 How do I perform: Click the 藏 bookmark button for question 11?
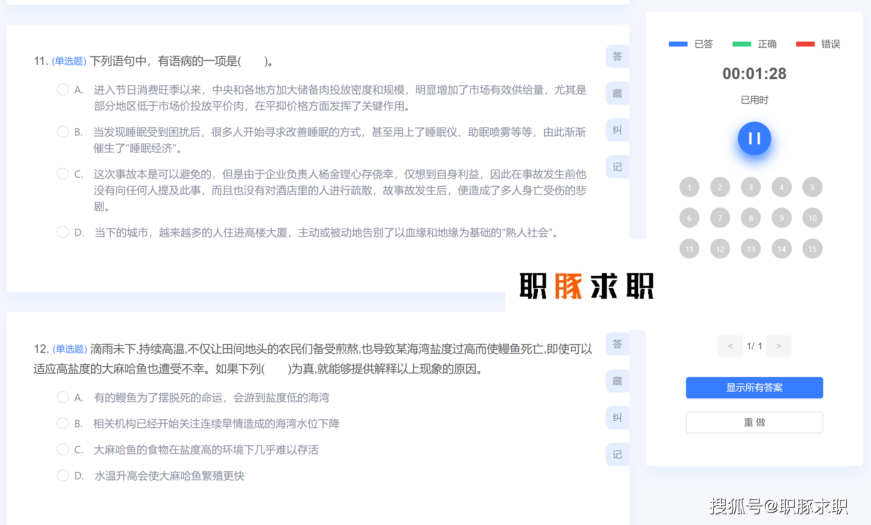point(617,93)
